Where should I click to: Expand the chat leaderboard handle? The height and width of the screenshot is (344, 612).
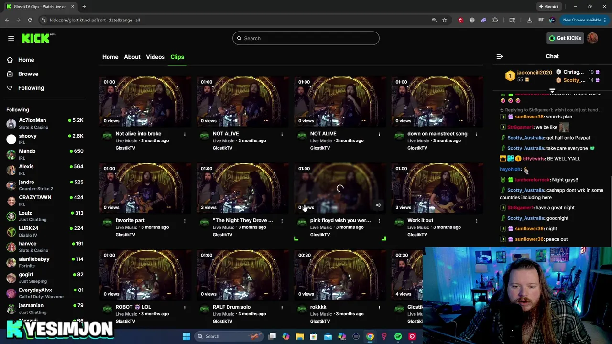552,90
